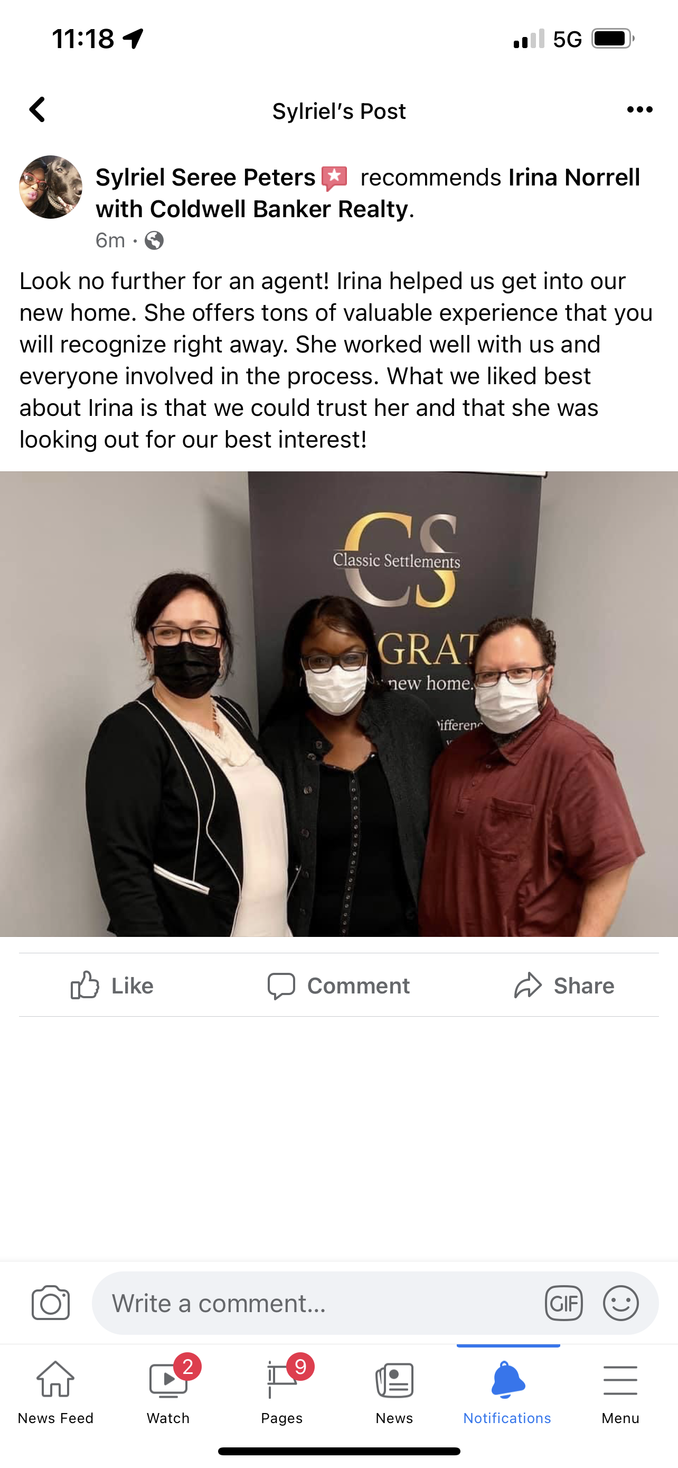Share this recommendation post
Viewport: 678px width, 1468px height.
click(x=564, y=986)
